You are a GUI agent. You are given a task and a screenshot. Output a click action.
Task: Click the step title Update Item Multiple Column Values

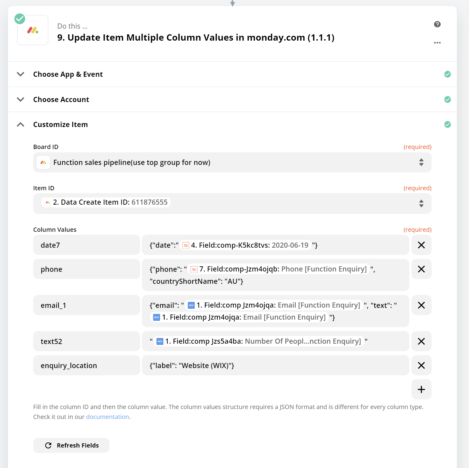click(x=196, y=38)
